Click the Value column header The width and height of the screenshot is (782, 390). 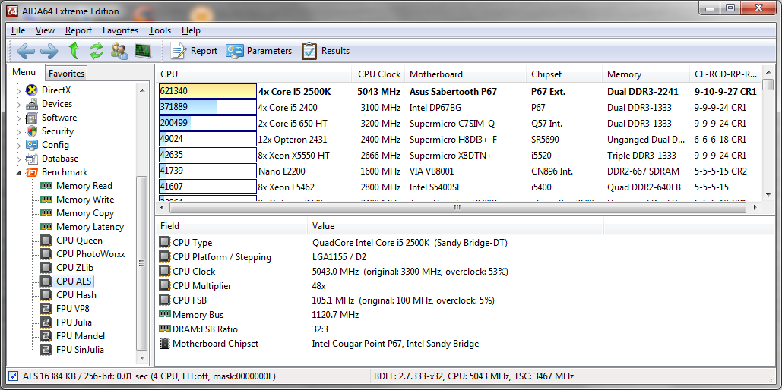coord(455,226)
